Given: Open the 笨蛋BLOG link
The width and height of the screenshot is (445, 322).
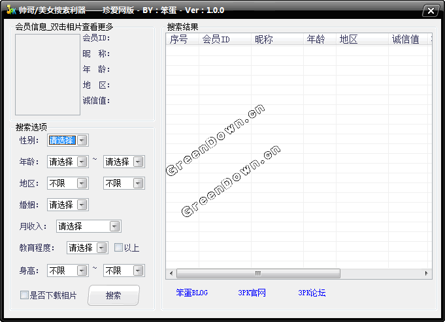Looking at the screenshot, I should (192, 293).
